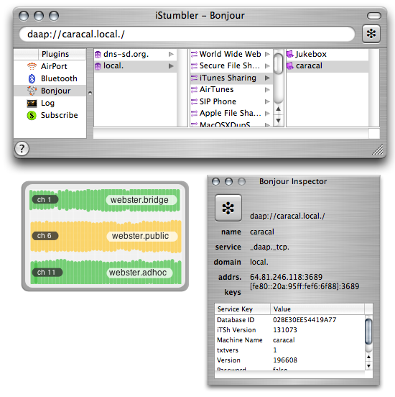
Task: Click the World Wide Web service icon
Action: click(194, 54)
